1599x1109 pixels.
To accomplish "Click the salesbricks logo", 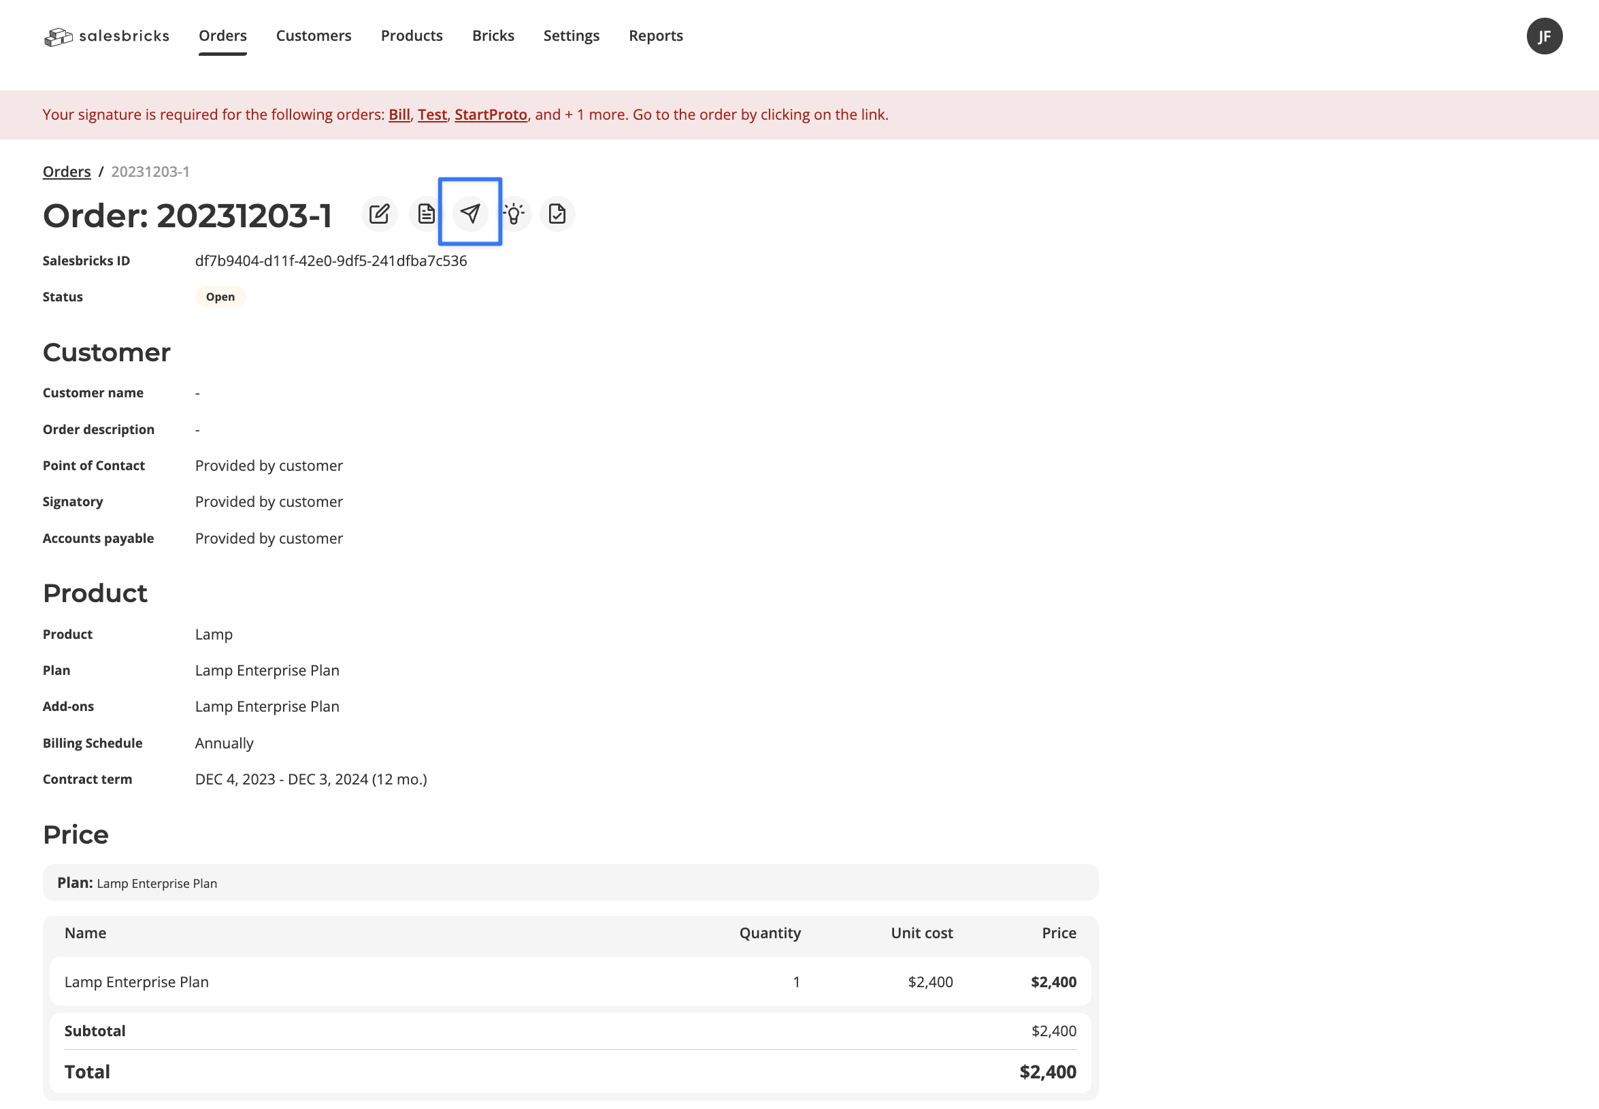I will 106,36.
